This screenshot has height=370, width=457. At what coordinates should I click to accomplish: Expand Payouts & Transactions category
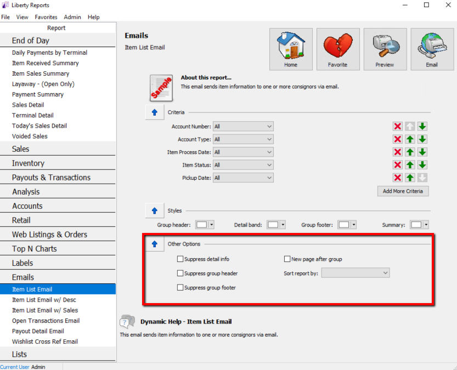tap(58, 178)
